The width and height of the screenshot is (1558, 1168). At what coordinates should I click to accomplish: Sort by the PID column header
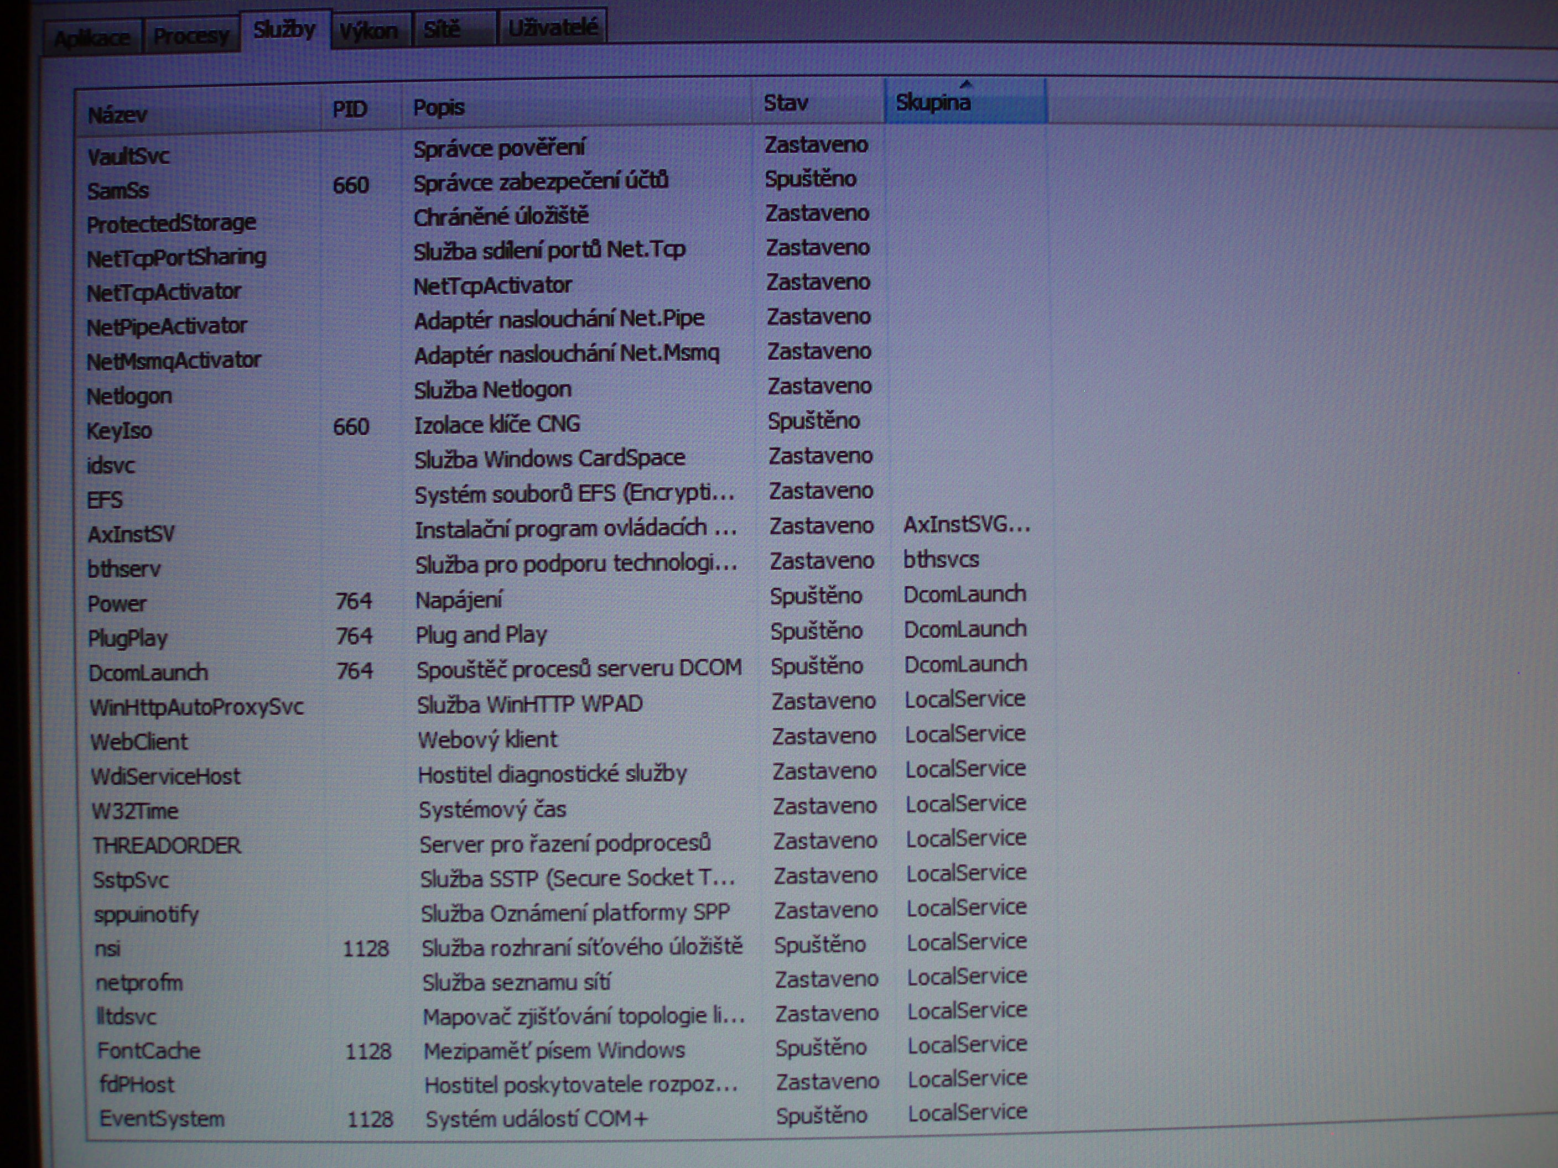pos(350,109)
